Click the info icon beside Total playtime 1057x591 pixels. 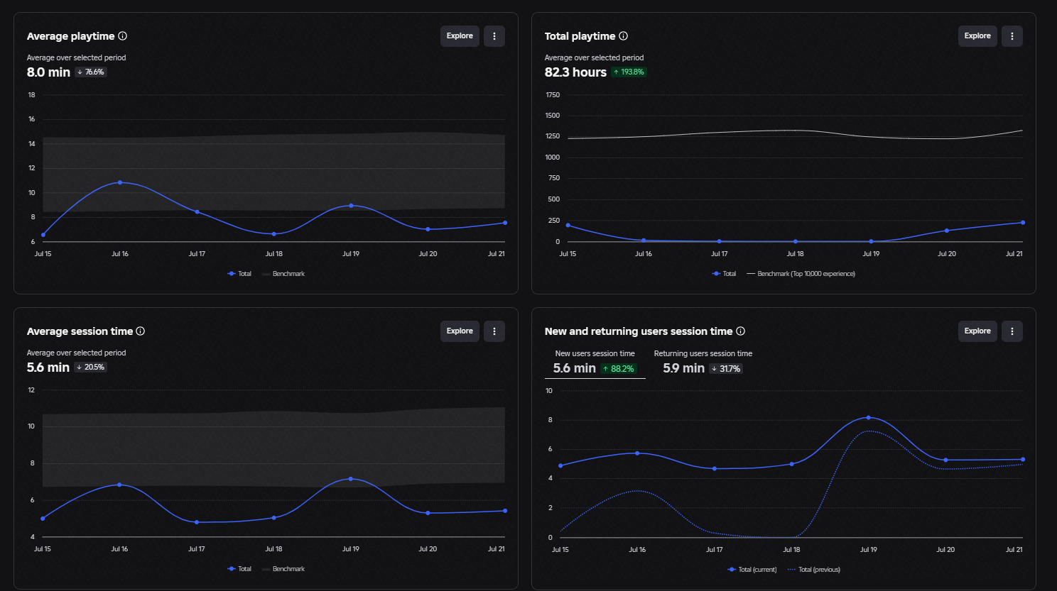tap(623, 36)
